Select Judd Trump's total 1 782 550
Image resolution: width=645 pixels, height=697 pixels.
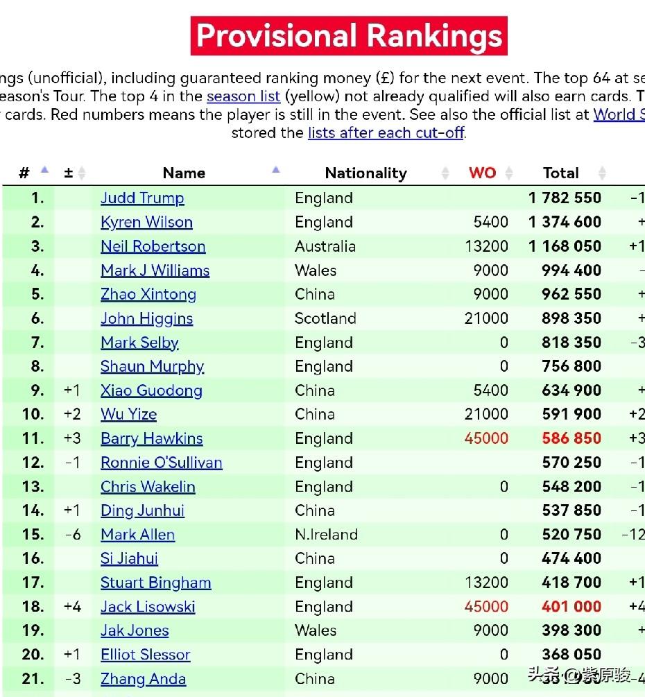point(565,198)
